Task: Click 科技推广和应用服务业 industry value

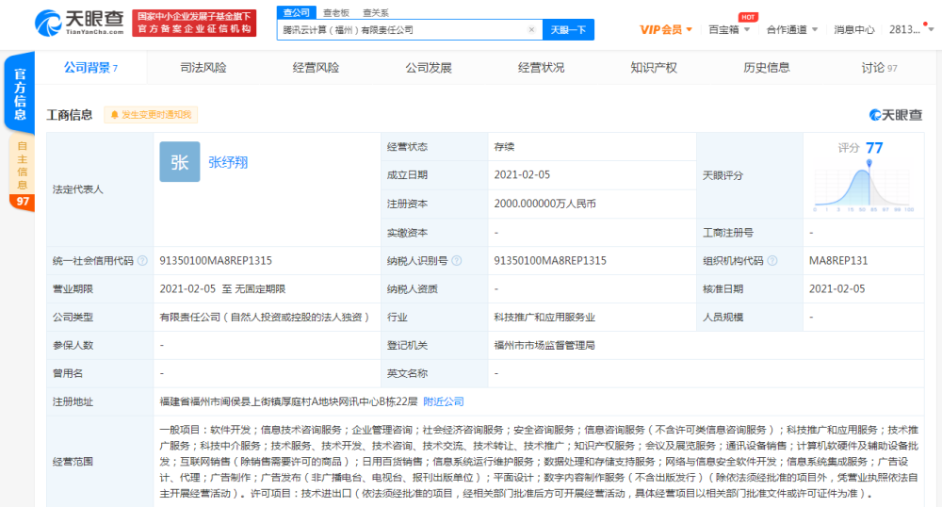Action: (544, 317)
